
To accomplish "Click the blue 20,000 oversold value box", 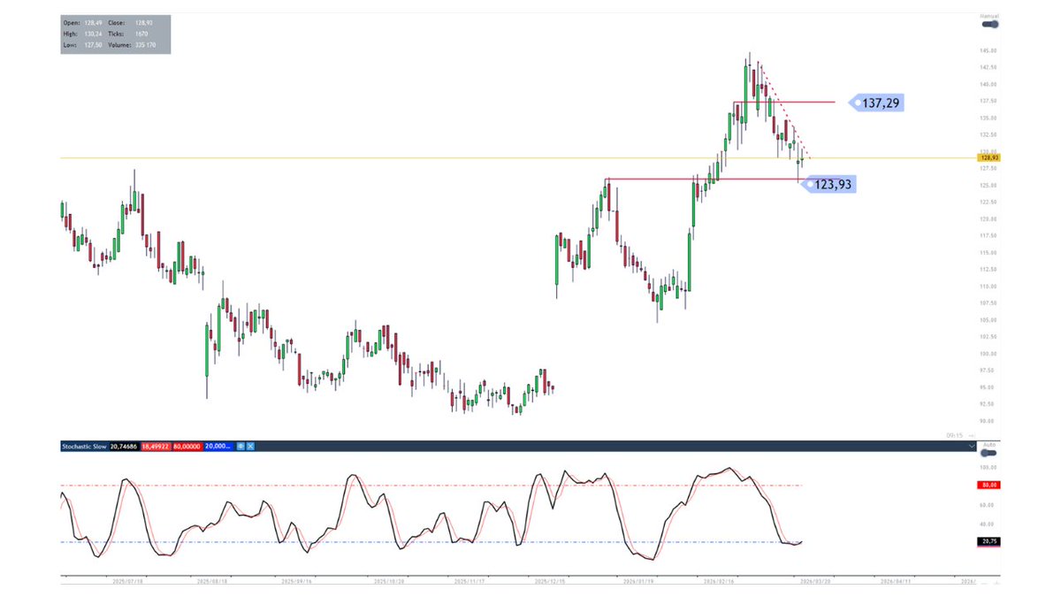I will (x=218, y=447).
